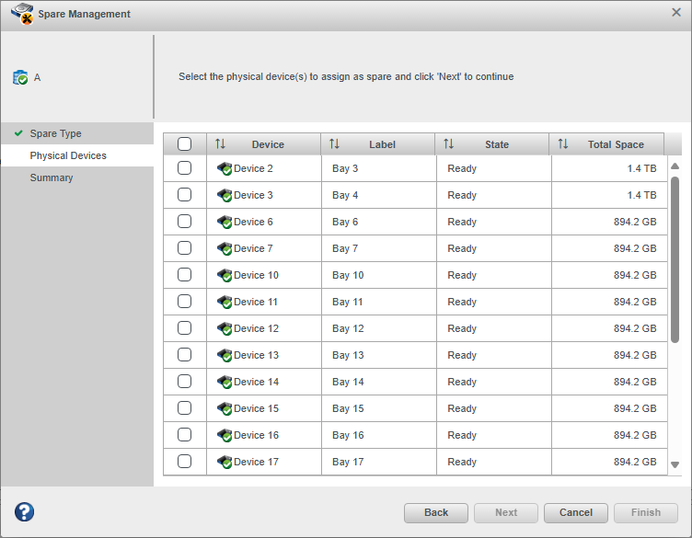Select the checkbox for Device 10
The height and width of the screenshot is (538, 692).
pyautogui.click(x=185, y=275)
